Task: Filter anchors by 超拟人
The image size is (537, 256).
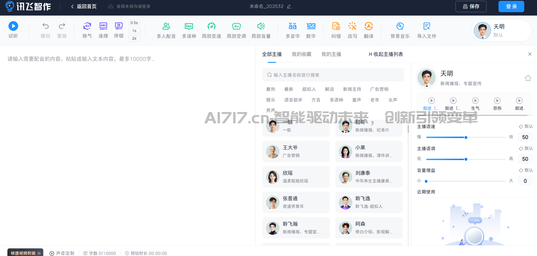Action: (x=309, y=89)
